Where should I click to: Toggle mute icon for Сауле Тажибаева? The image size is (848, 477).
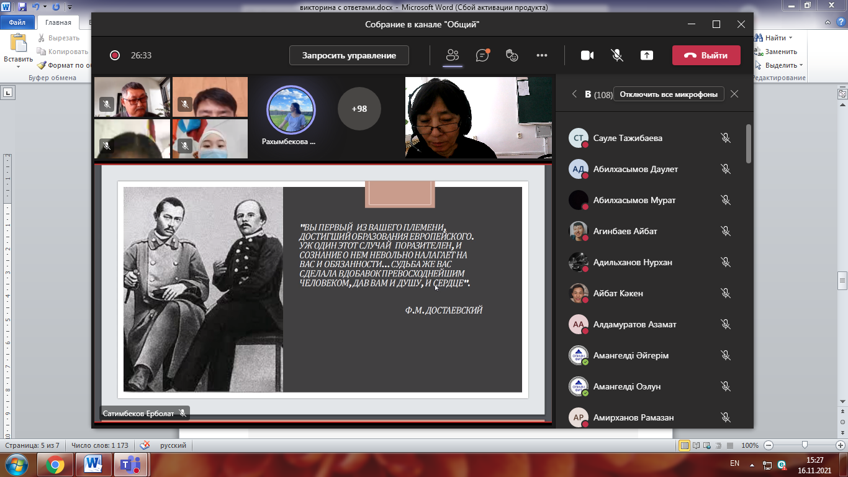[x=725, y=138]
